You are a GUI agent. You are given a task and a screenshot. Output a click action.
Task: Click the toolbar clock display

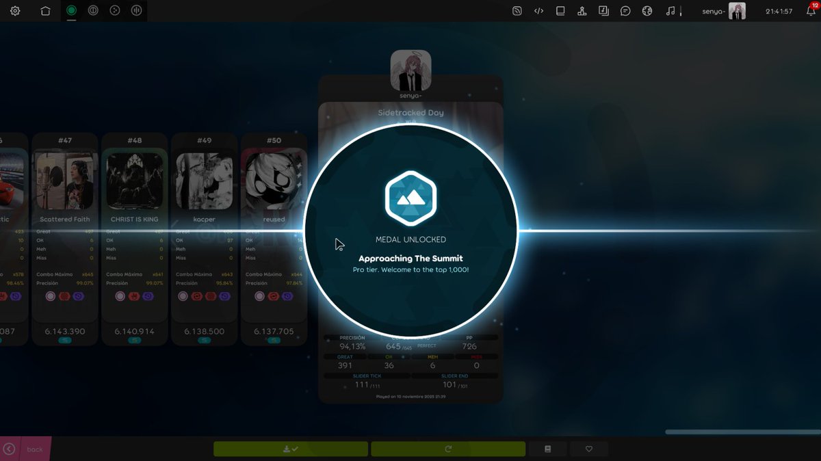[779, 12]
